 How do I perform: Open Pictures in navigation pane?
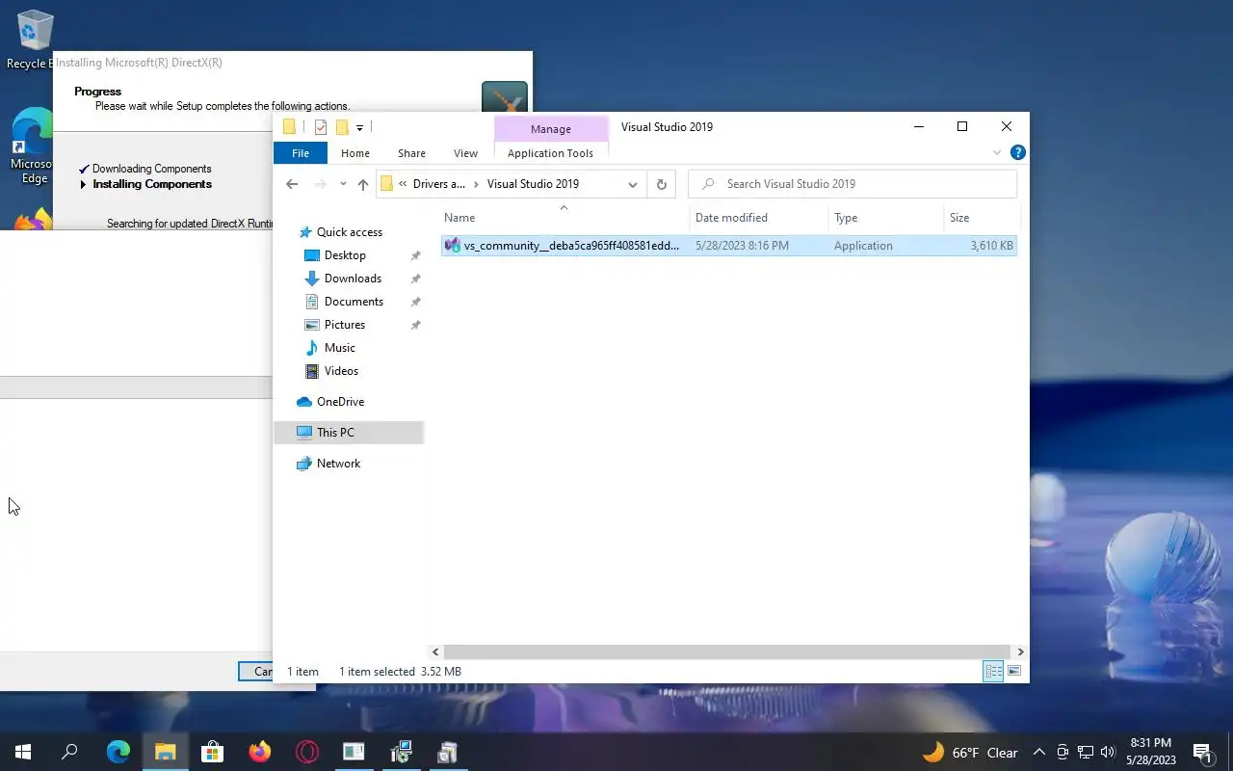tap(345, 325)
